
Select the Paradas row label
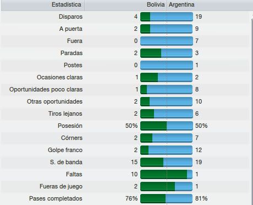click(71, 53)
